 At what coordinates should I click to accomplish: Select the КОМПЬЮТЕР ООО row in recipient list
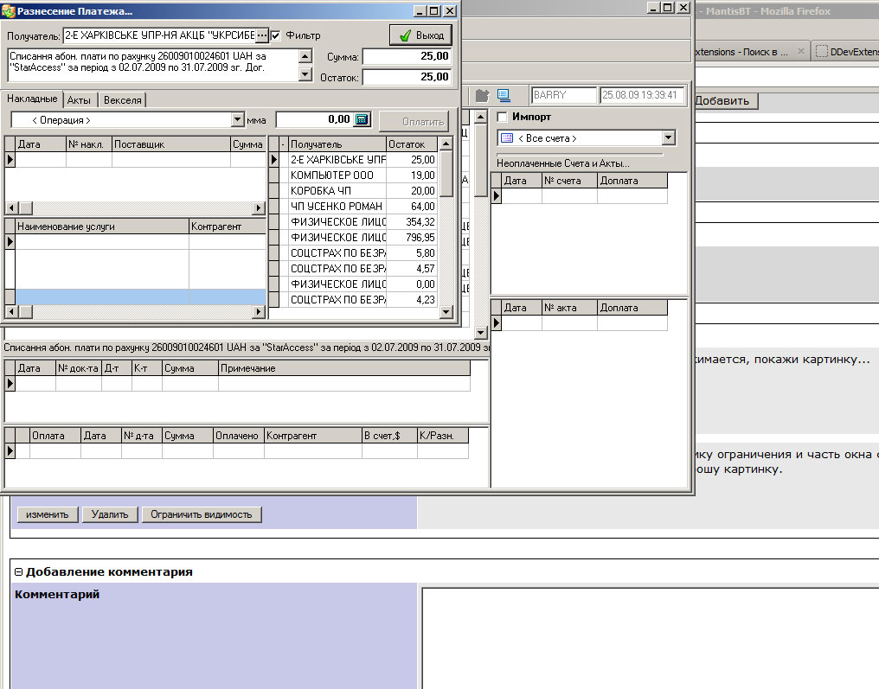click(337, 175)
